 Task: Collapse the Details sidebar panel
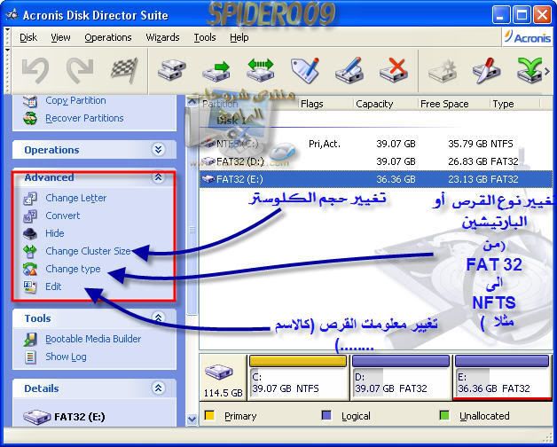(158, 388)
